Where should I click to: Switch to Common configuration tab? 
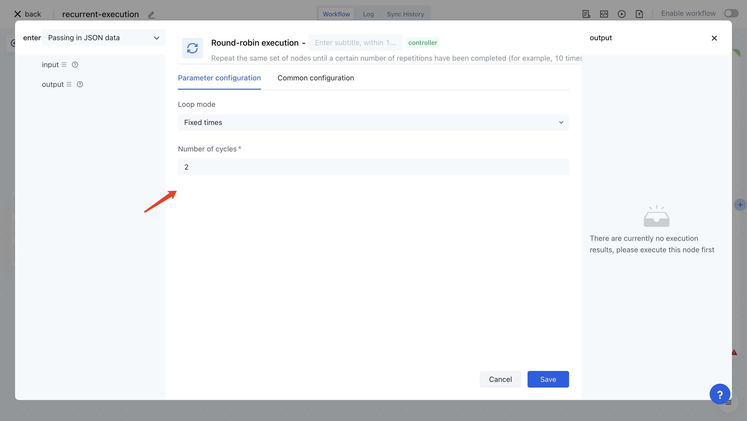(x=315, y=78)
